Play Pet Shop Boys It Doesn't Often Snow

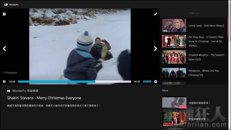coord(206,41)
